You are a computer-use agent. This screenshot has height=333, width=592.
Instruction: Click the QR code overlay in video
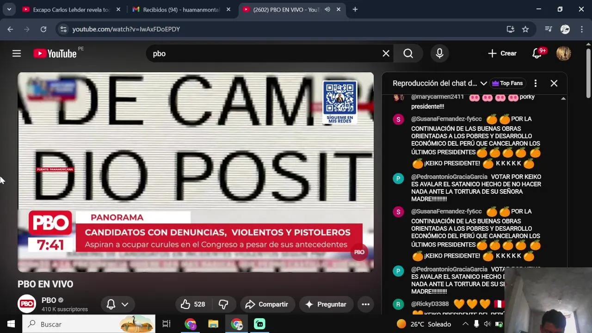(x=340, y=102)
